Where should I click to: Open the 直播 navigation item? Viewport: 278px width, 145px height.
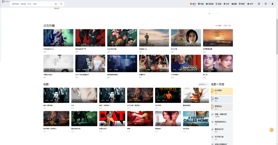[x=234, y=4]
